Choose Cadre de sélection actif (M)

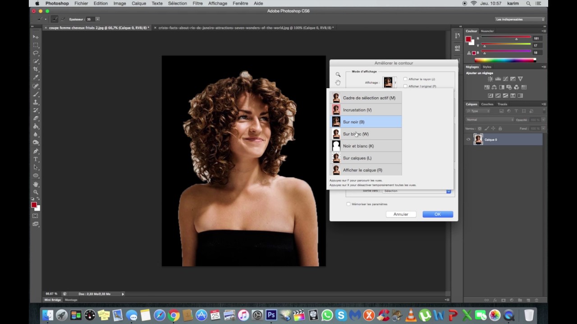point(366,98)
